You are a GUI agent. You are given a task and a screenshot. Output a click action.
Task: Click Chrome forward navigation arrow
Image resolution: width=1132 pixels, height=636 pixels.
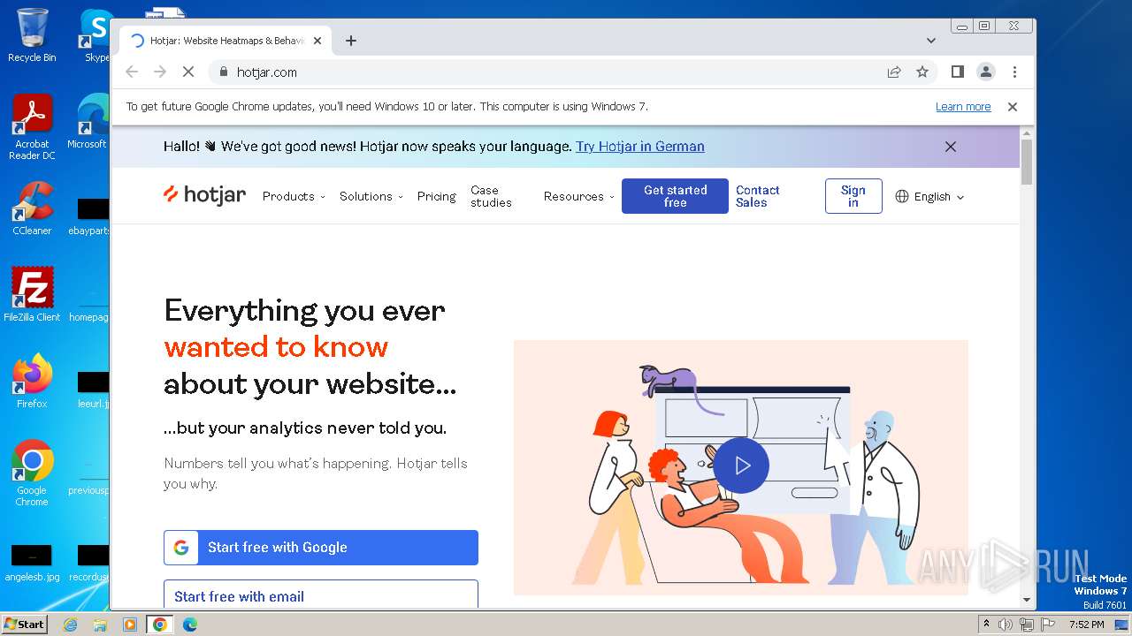[x=160, y=72]
